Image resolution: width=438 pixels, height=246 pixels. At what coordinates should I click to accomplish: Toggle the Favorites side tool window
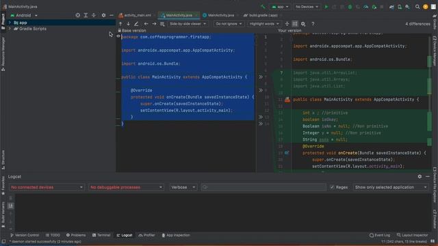(3, 185)
